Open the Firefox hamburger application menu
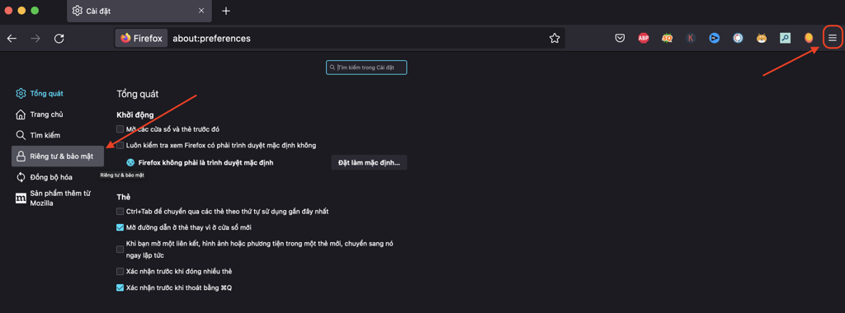 833,38
